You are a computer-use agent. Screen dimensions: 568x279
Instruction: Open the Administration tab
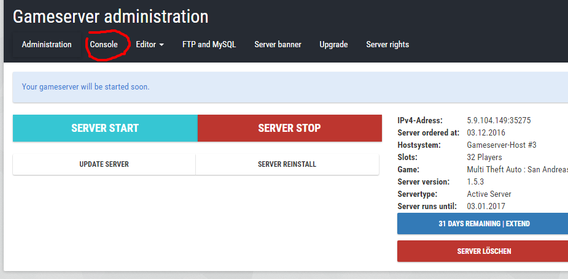point(47,44)
